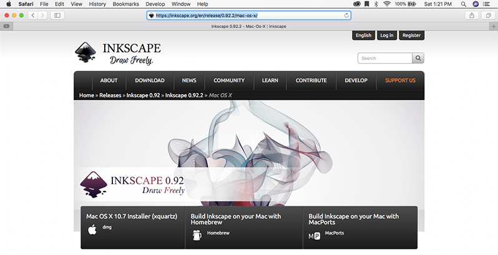Click Safari forward navigation arrow
The width and height of the screenshot is (498, 255).
click(42, 15)
